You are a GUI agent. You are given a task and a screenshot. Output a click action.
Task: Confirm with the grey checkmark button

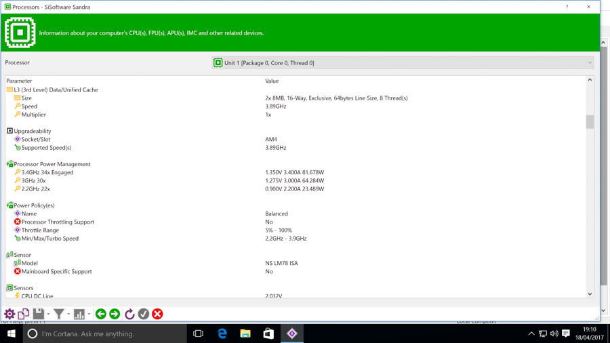(x=144, y=314)
